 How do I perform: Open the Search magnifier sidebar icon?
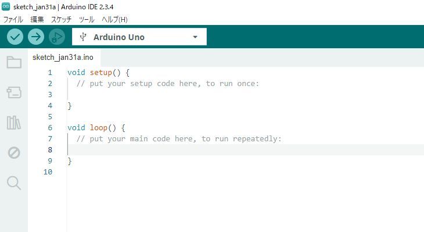pos(14,183)
